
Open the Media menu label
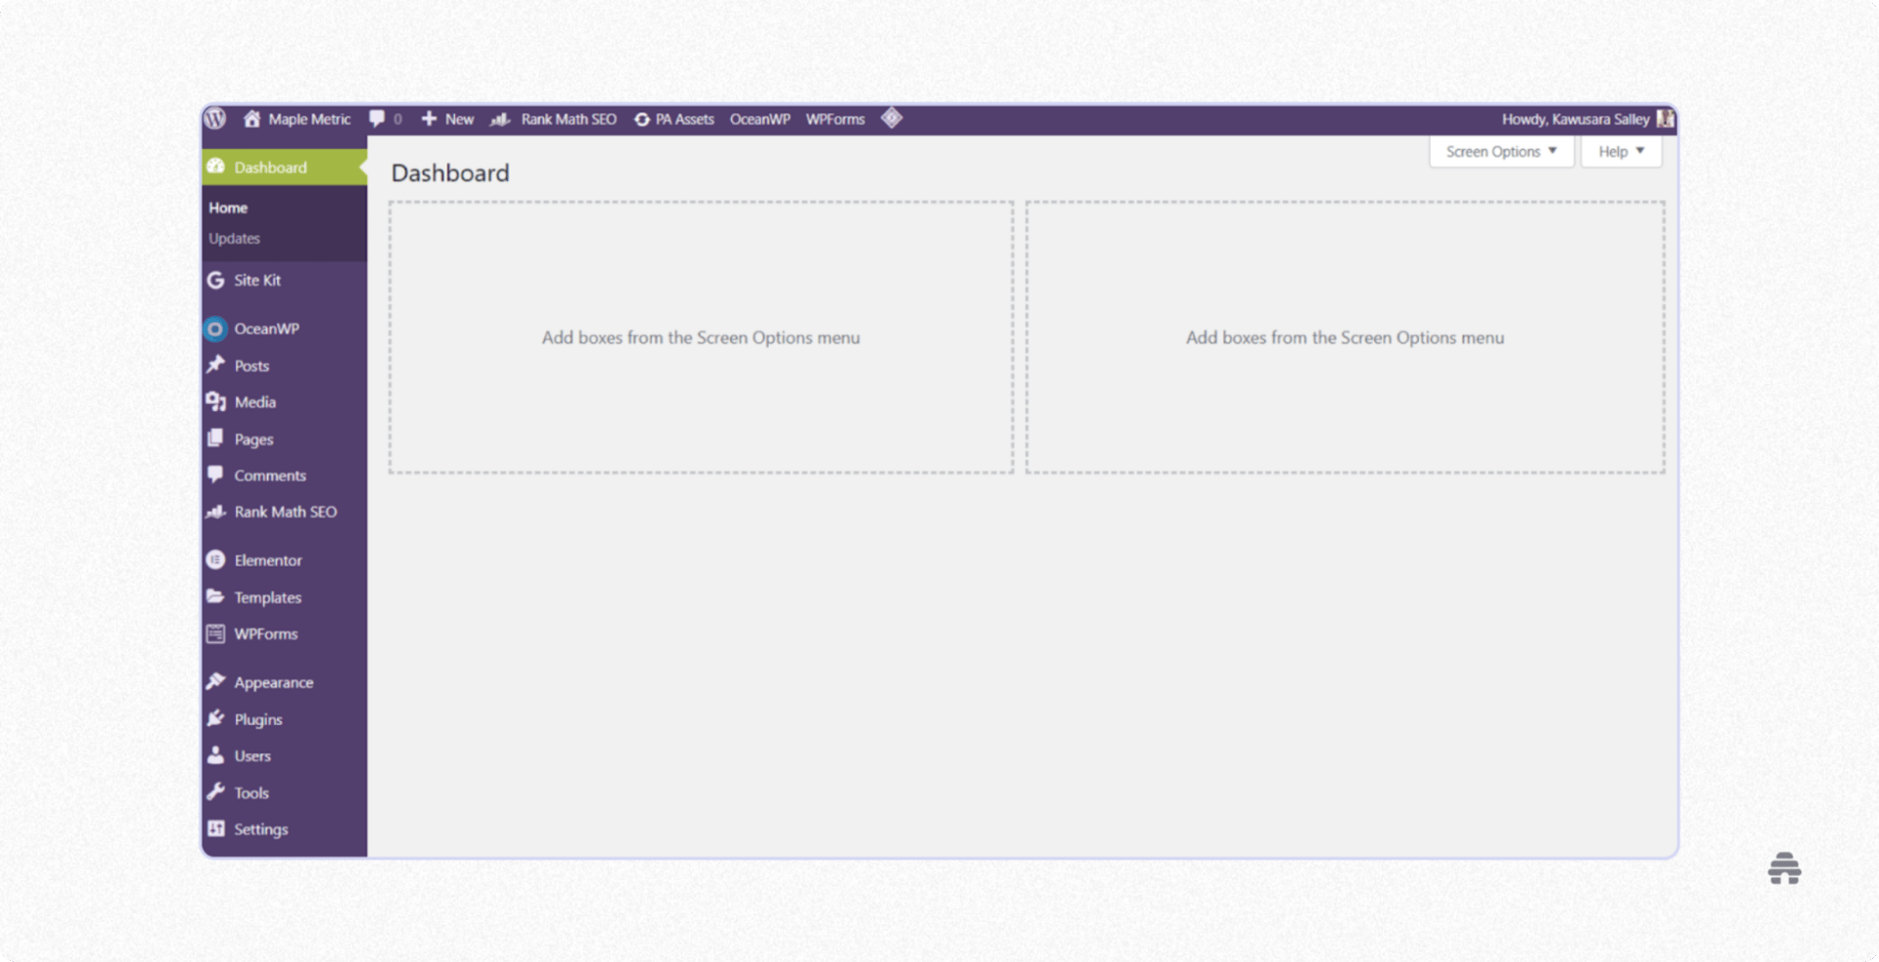coord(255,402)
